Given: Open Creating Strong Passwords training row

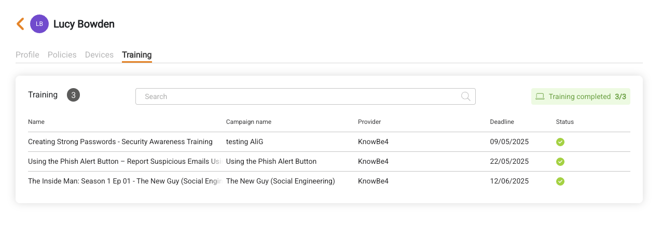Looking at the screenshot, I should click(329, 142).
